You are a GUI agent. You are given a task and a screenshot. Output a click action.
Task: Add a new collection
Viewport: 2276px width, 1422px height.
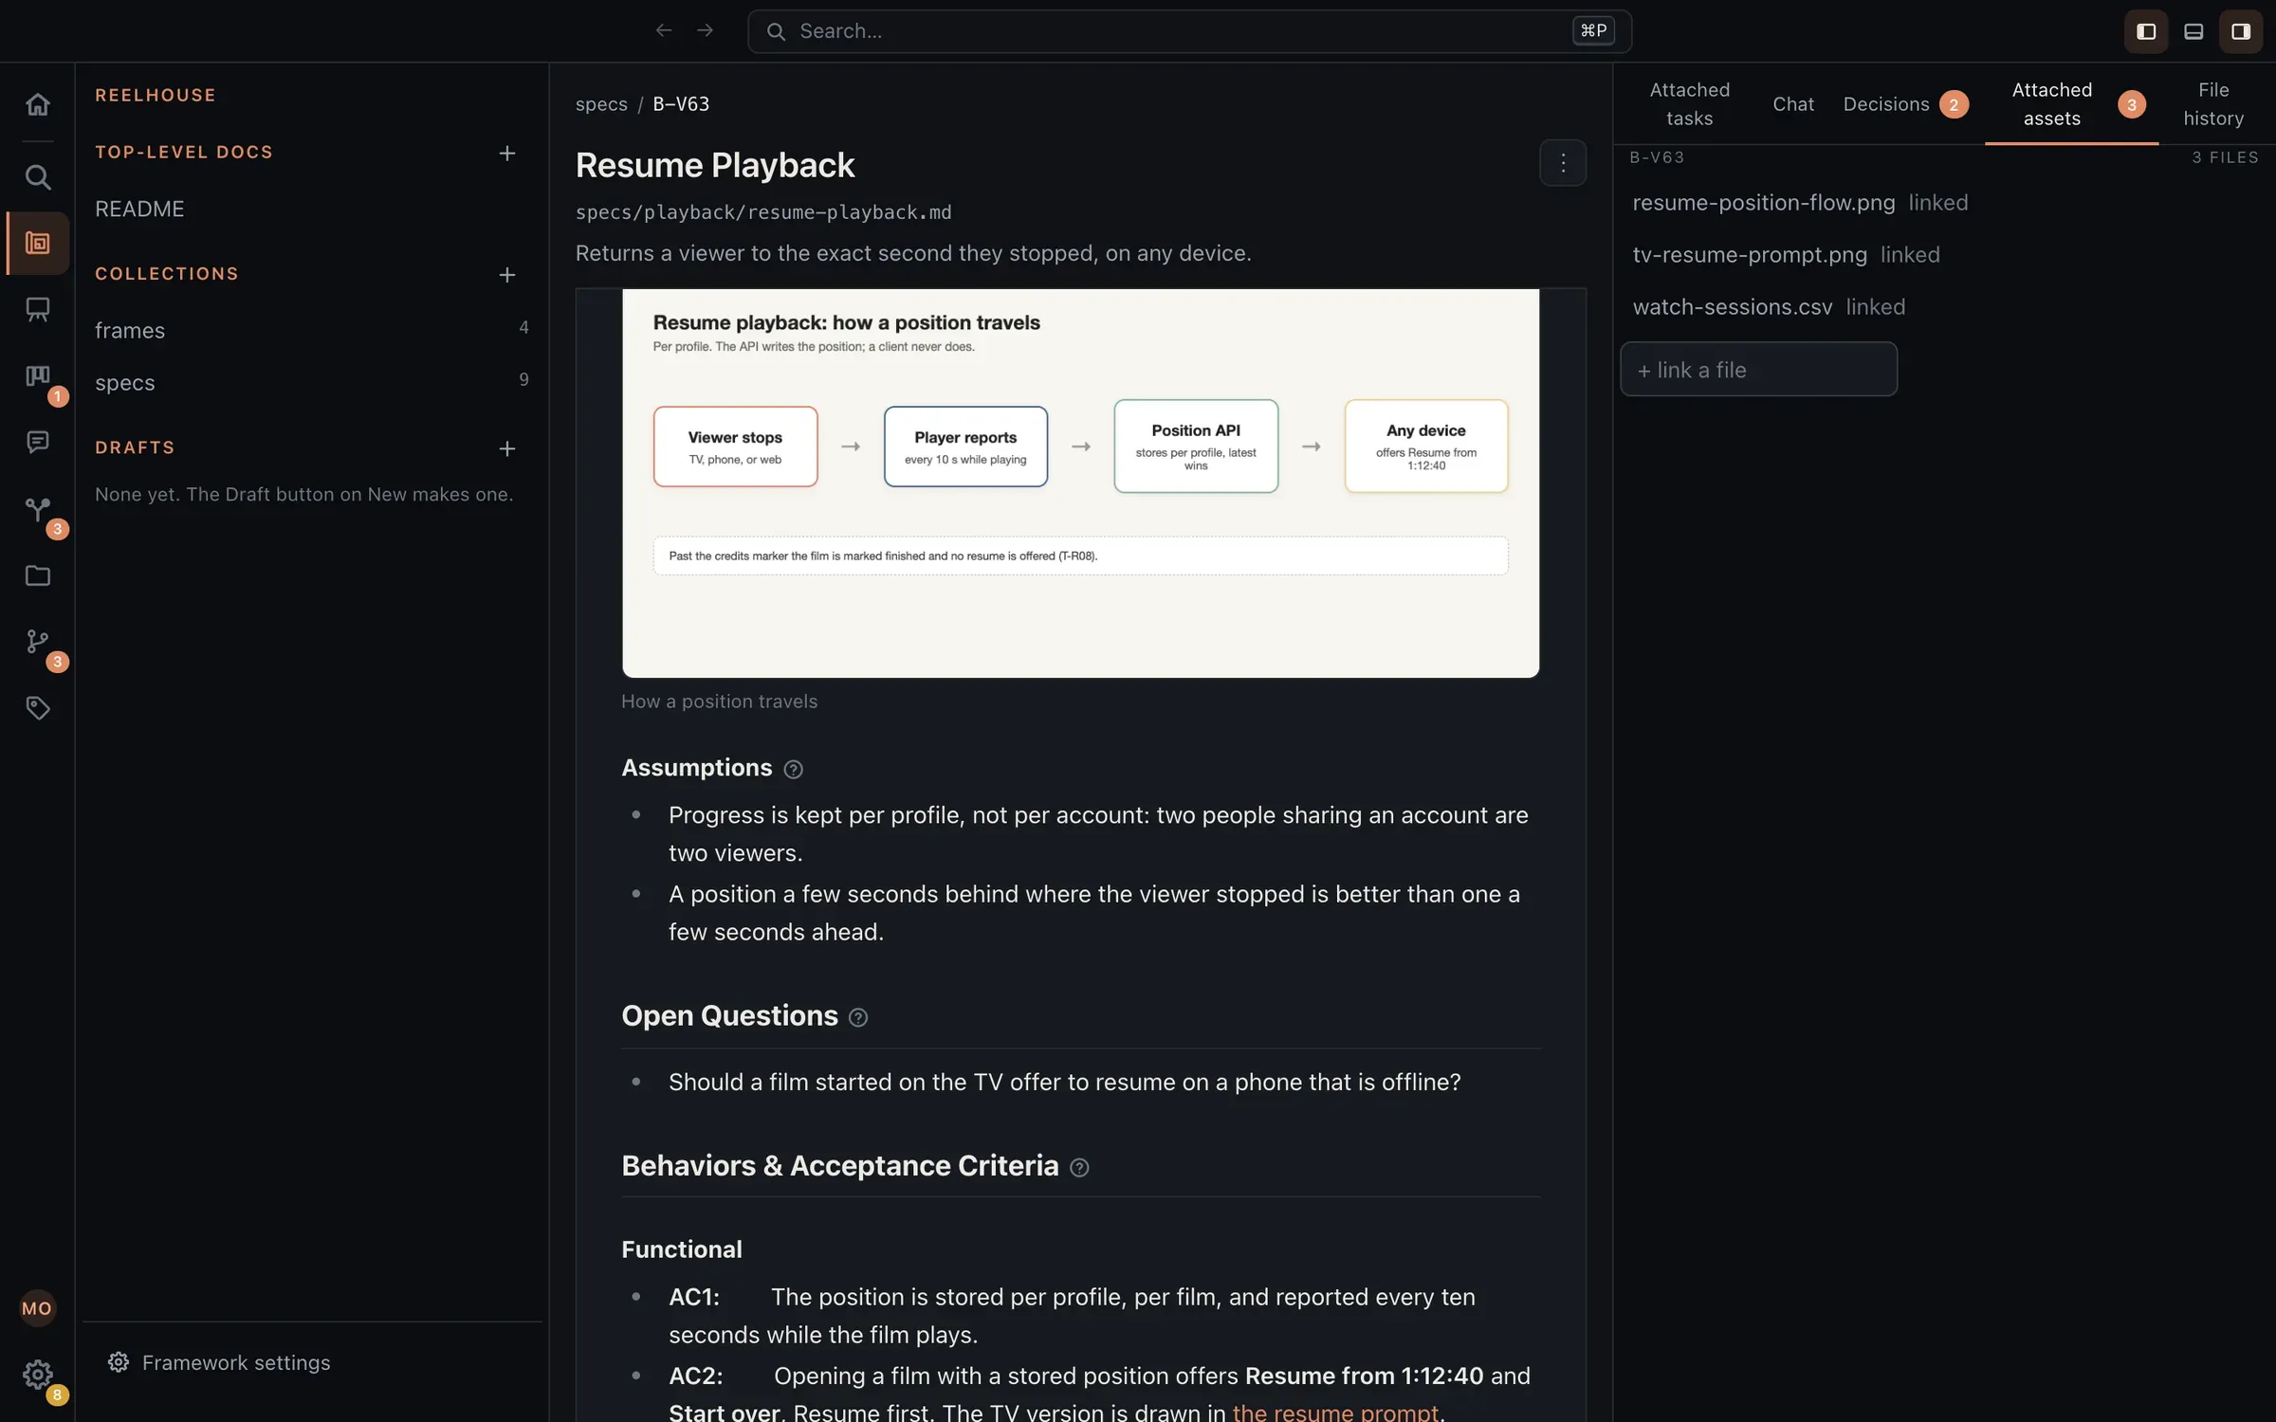click(x=507, y=274)
